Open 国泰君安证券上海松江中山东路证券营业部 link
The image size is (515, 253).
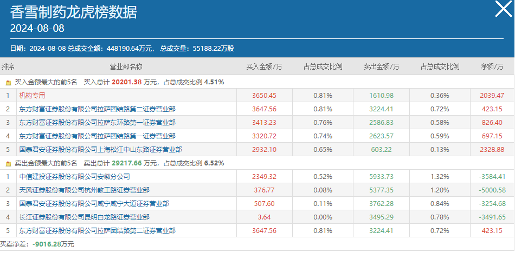(x=100, y=149)
